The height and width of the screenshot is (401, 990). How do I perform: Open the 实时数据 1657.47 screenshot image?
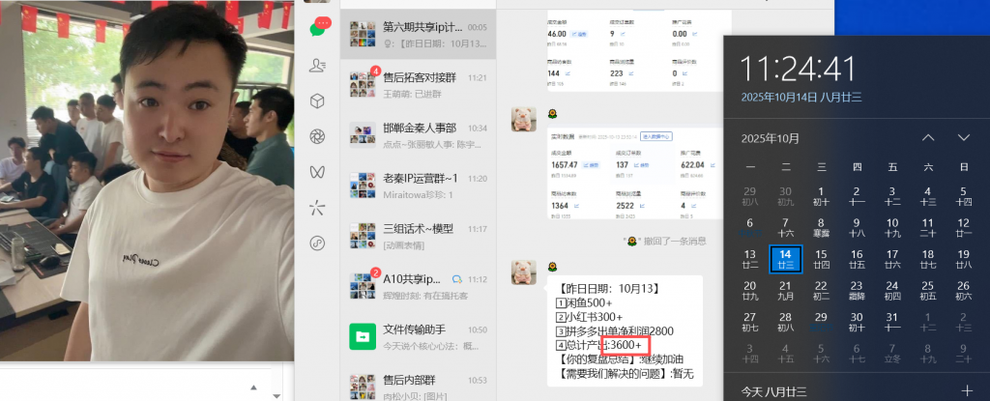coord(634,174)
